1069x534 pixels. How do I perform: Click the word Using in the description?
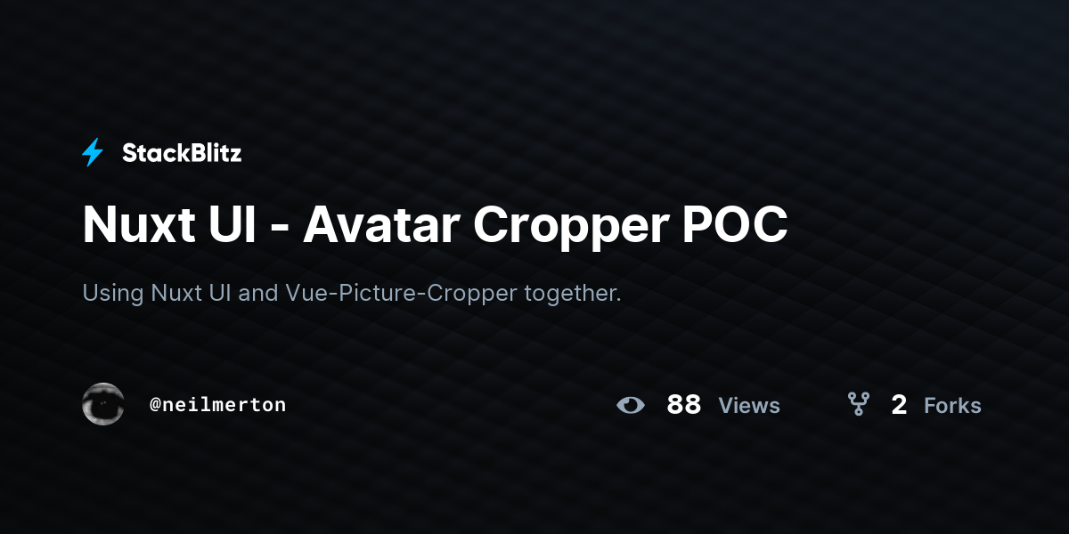(x=113, y=293)
